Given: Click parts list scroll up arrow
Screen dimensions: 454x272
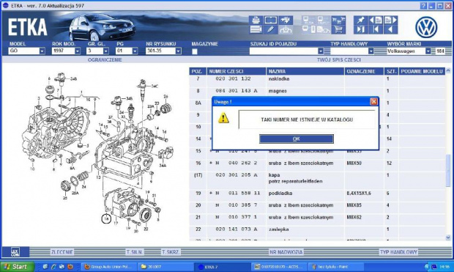Looking at the screenshot, I should [x=448, y=70].
